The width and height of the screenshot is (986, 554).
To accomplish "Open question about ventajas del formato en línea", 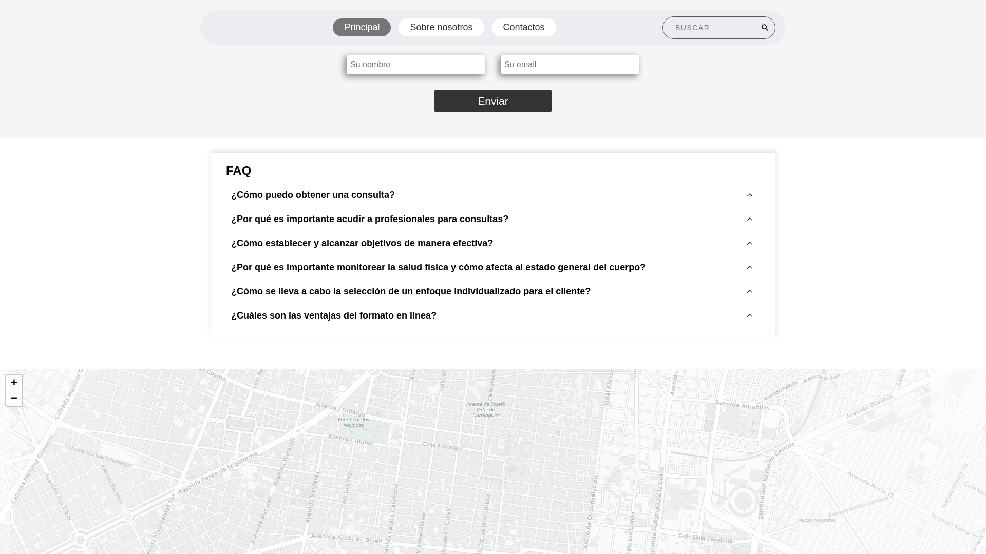I will coord(334,315).
